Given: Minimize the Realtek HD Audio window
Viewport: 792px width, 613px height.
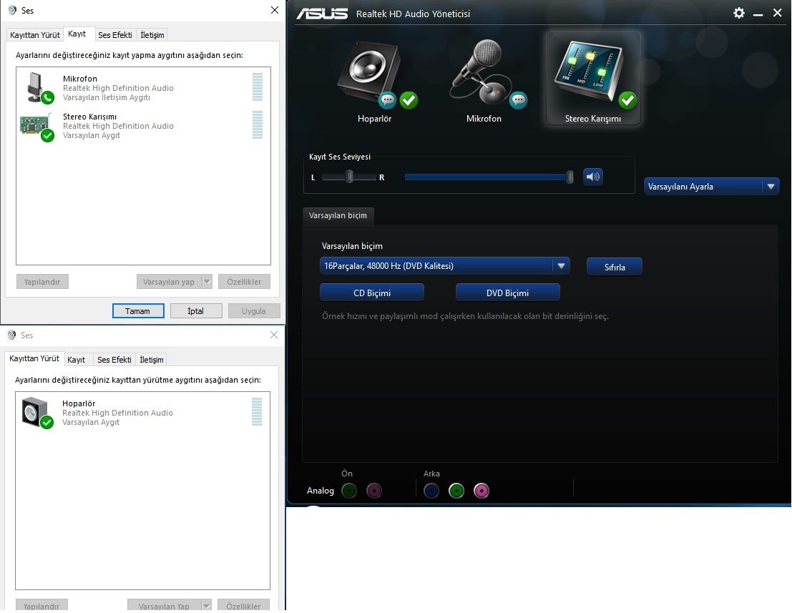Looking at the screenshot, I should [758, 14].
